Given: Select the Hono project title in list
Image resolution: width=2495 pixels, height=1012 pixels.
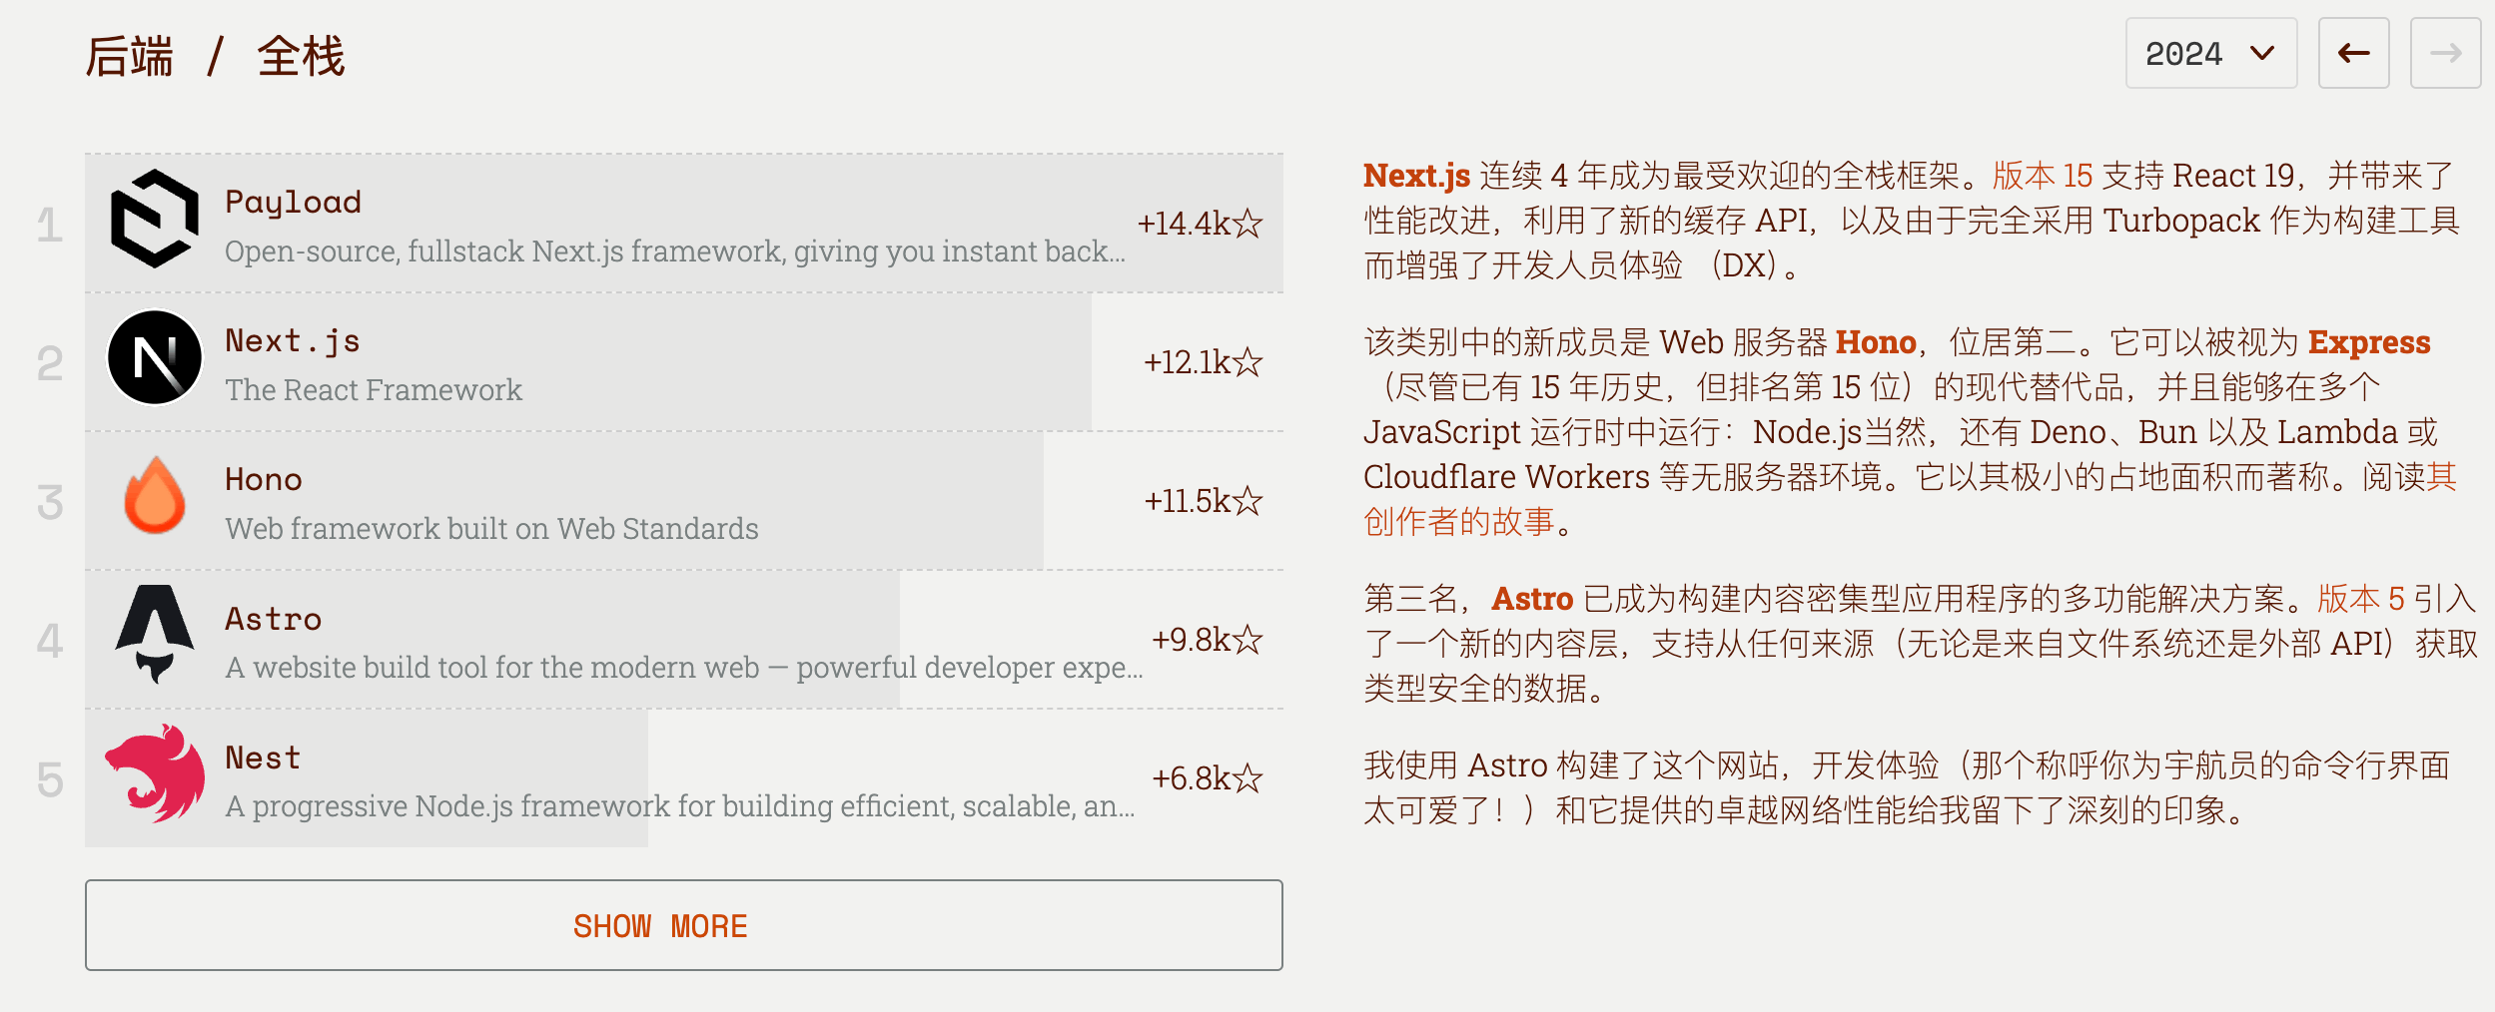Looking at the screenshot, I should [x=264, y=480].
